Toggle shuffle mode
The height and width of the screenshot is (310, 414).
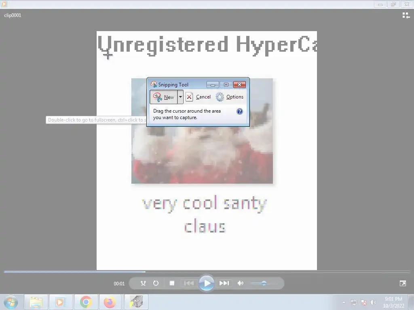[x=143, y=283]
